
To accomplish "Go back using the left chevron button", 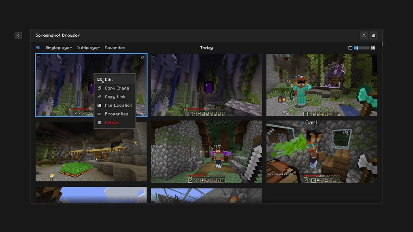I will (18, 35).
